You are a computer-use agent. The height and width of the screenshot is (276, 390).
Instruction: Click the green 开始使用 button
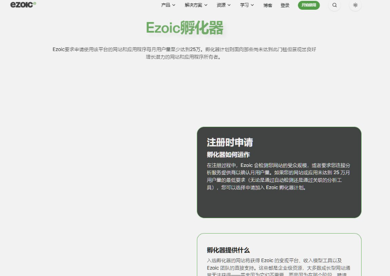tap(309, 5)
